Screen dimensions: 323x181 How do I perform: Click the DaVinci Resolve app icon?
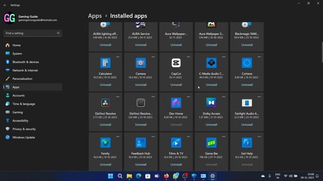pos(105,103)
